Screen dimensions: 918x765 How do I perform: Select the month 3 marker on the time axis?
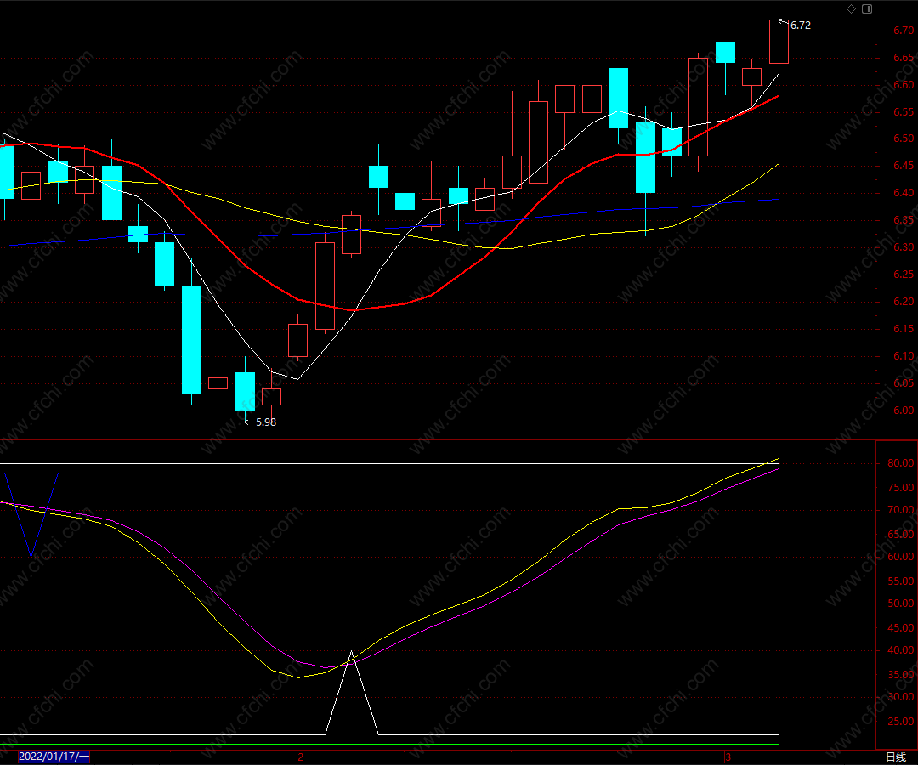point(728,756)
